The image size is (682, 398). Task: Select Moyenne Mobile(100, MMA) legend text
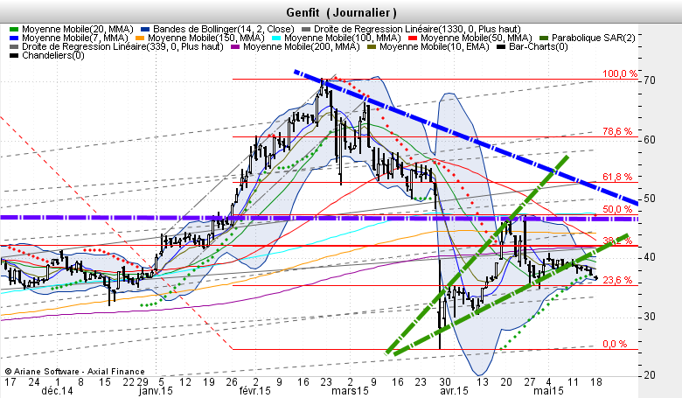point(342,38)
